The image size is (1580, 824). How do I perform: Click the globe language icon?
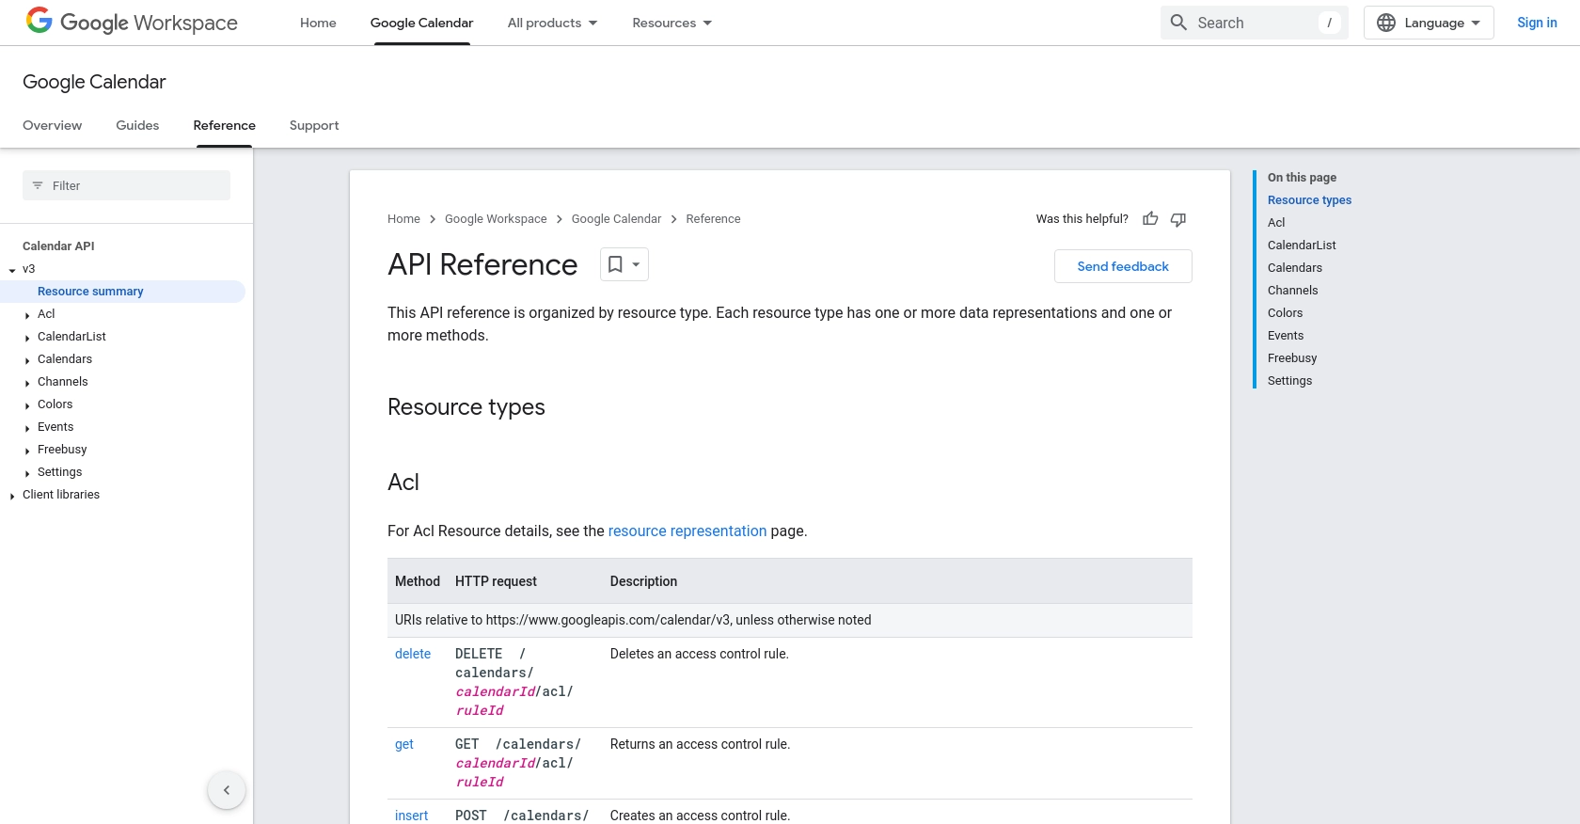coord(1386,23)
